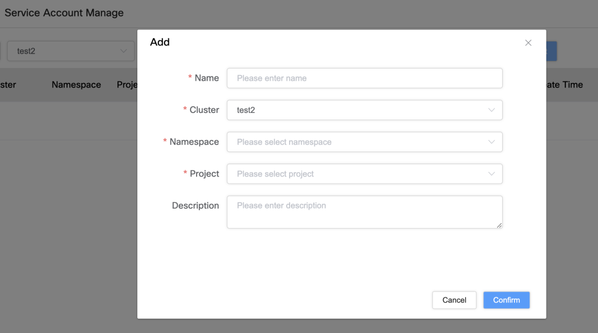598x333 pixels.
Task: Click the Namespace column header in background table
Action: pyautogui.click(x=76, y=85)
